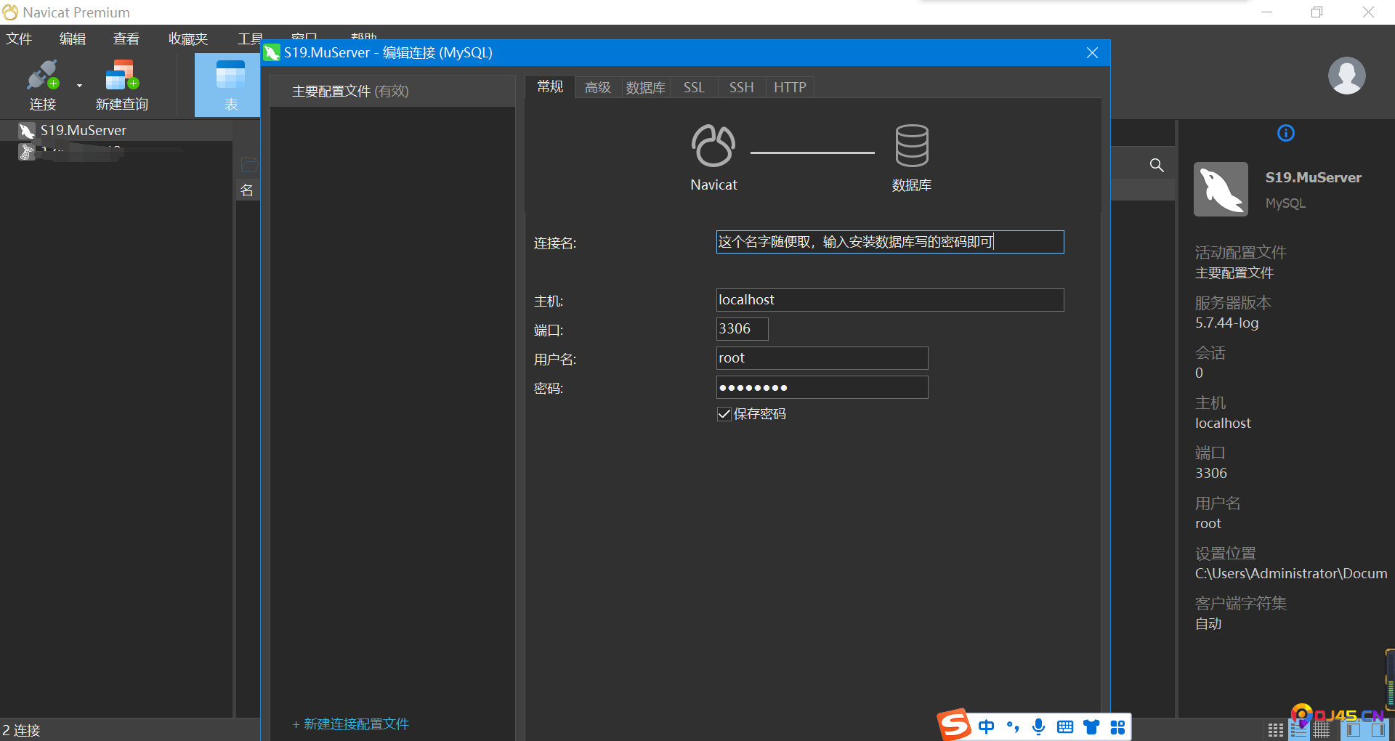Viewport: 1395px width, 741px height.
Task: Click the 数据库 cylinder icon in the diagram
Action: pyautogui.click(x=911, y=145)
